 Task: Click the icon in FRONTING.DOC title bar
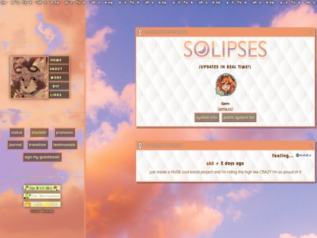140,32
